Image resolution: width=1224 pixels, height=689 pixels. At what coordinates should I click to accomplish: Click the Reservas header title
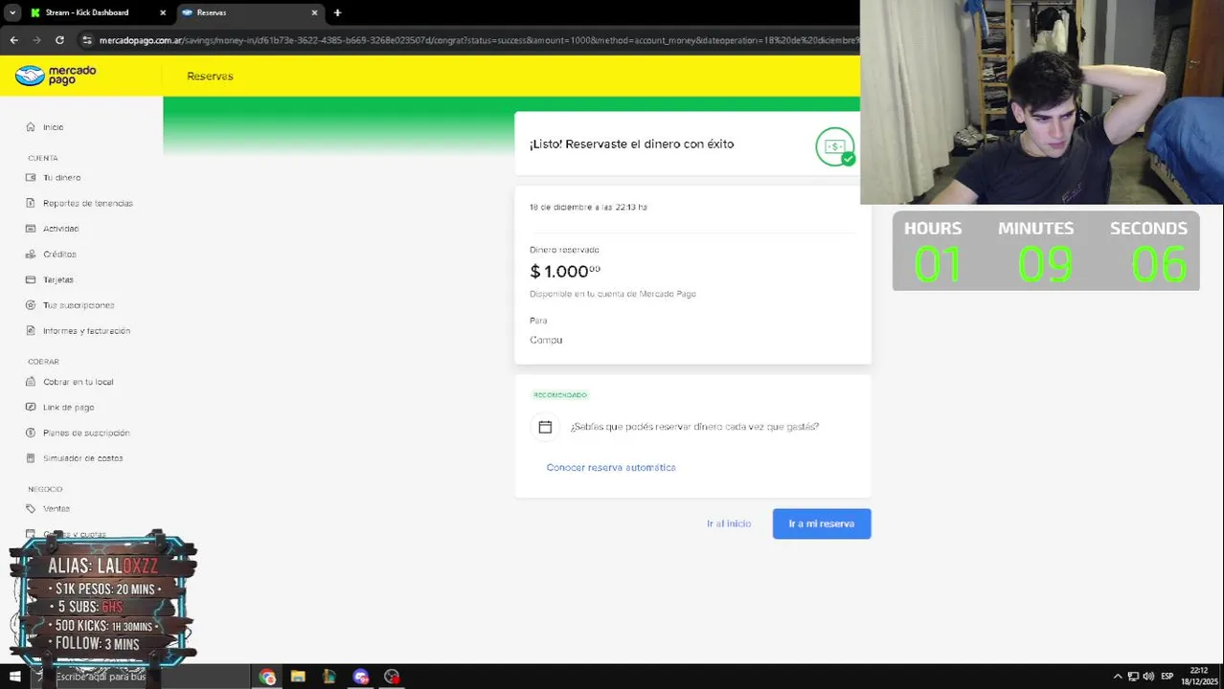[210, 76]
